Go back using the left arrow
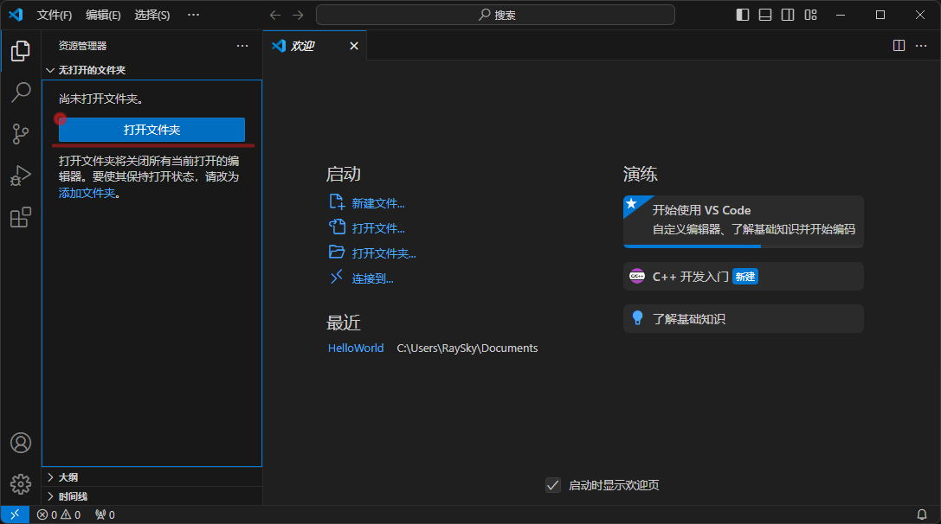 pyautogui.click(x=275, y=15)
